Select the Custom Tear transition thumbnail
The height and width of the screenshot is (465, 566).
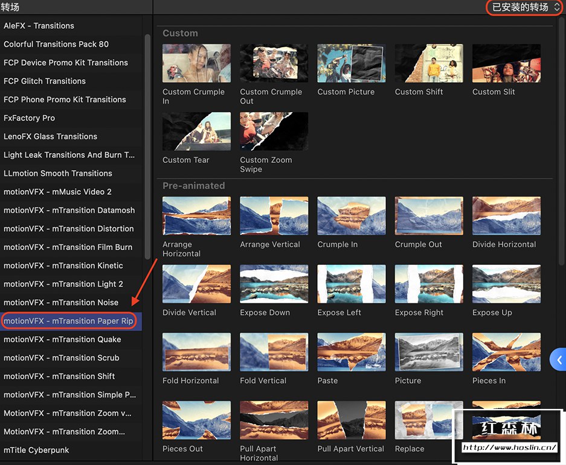(196, 131)
